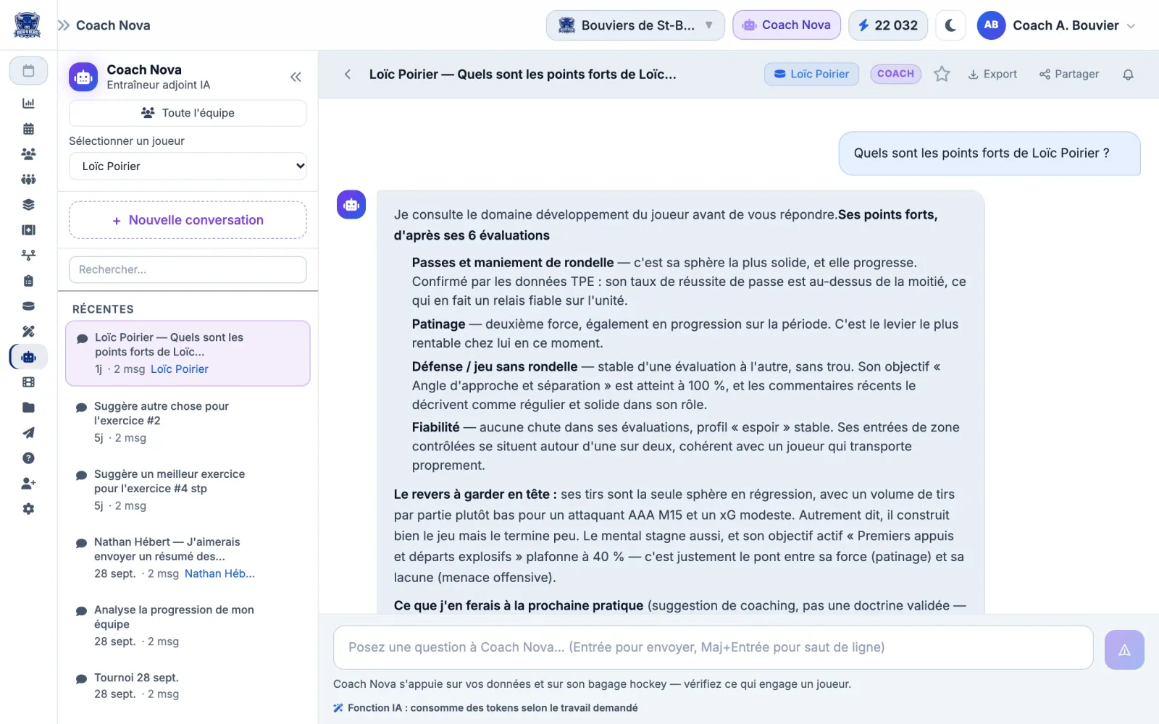1159x724 pixels.
Task: Open the 'Tournoi 28 sept.' conversation
Action: pos(188,686)
